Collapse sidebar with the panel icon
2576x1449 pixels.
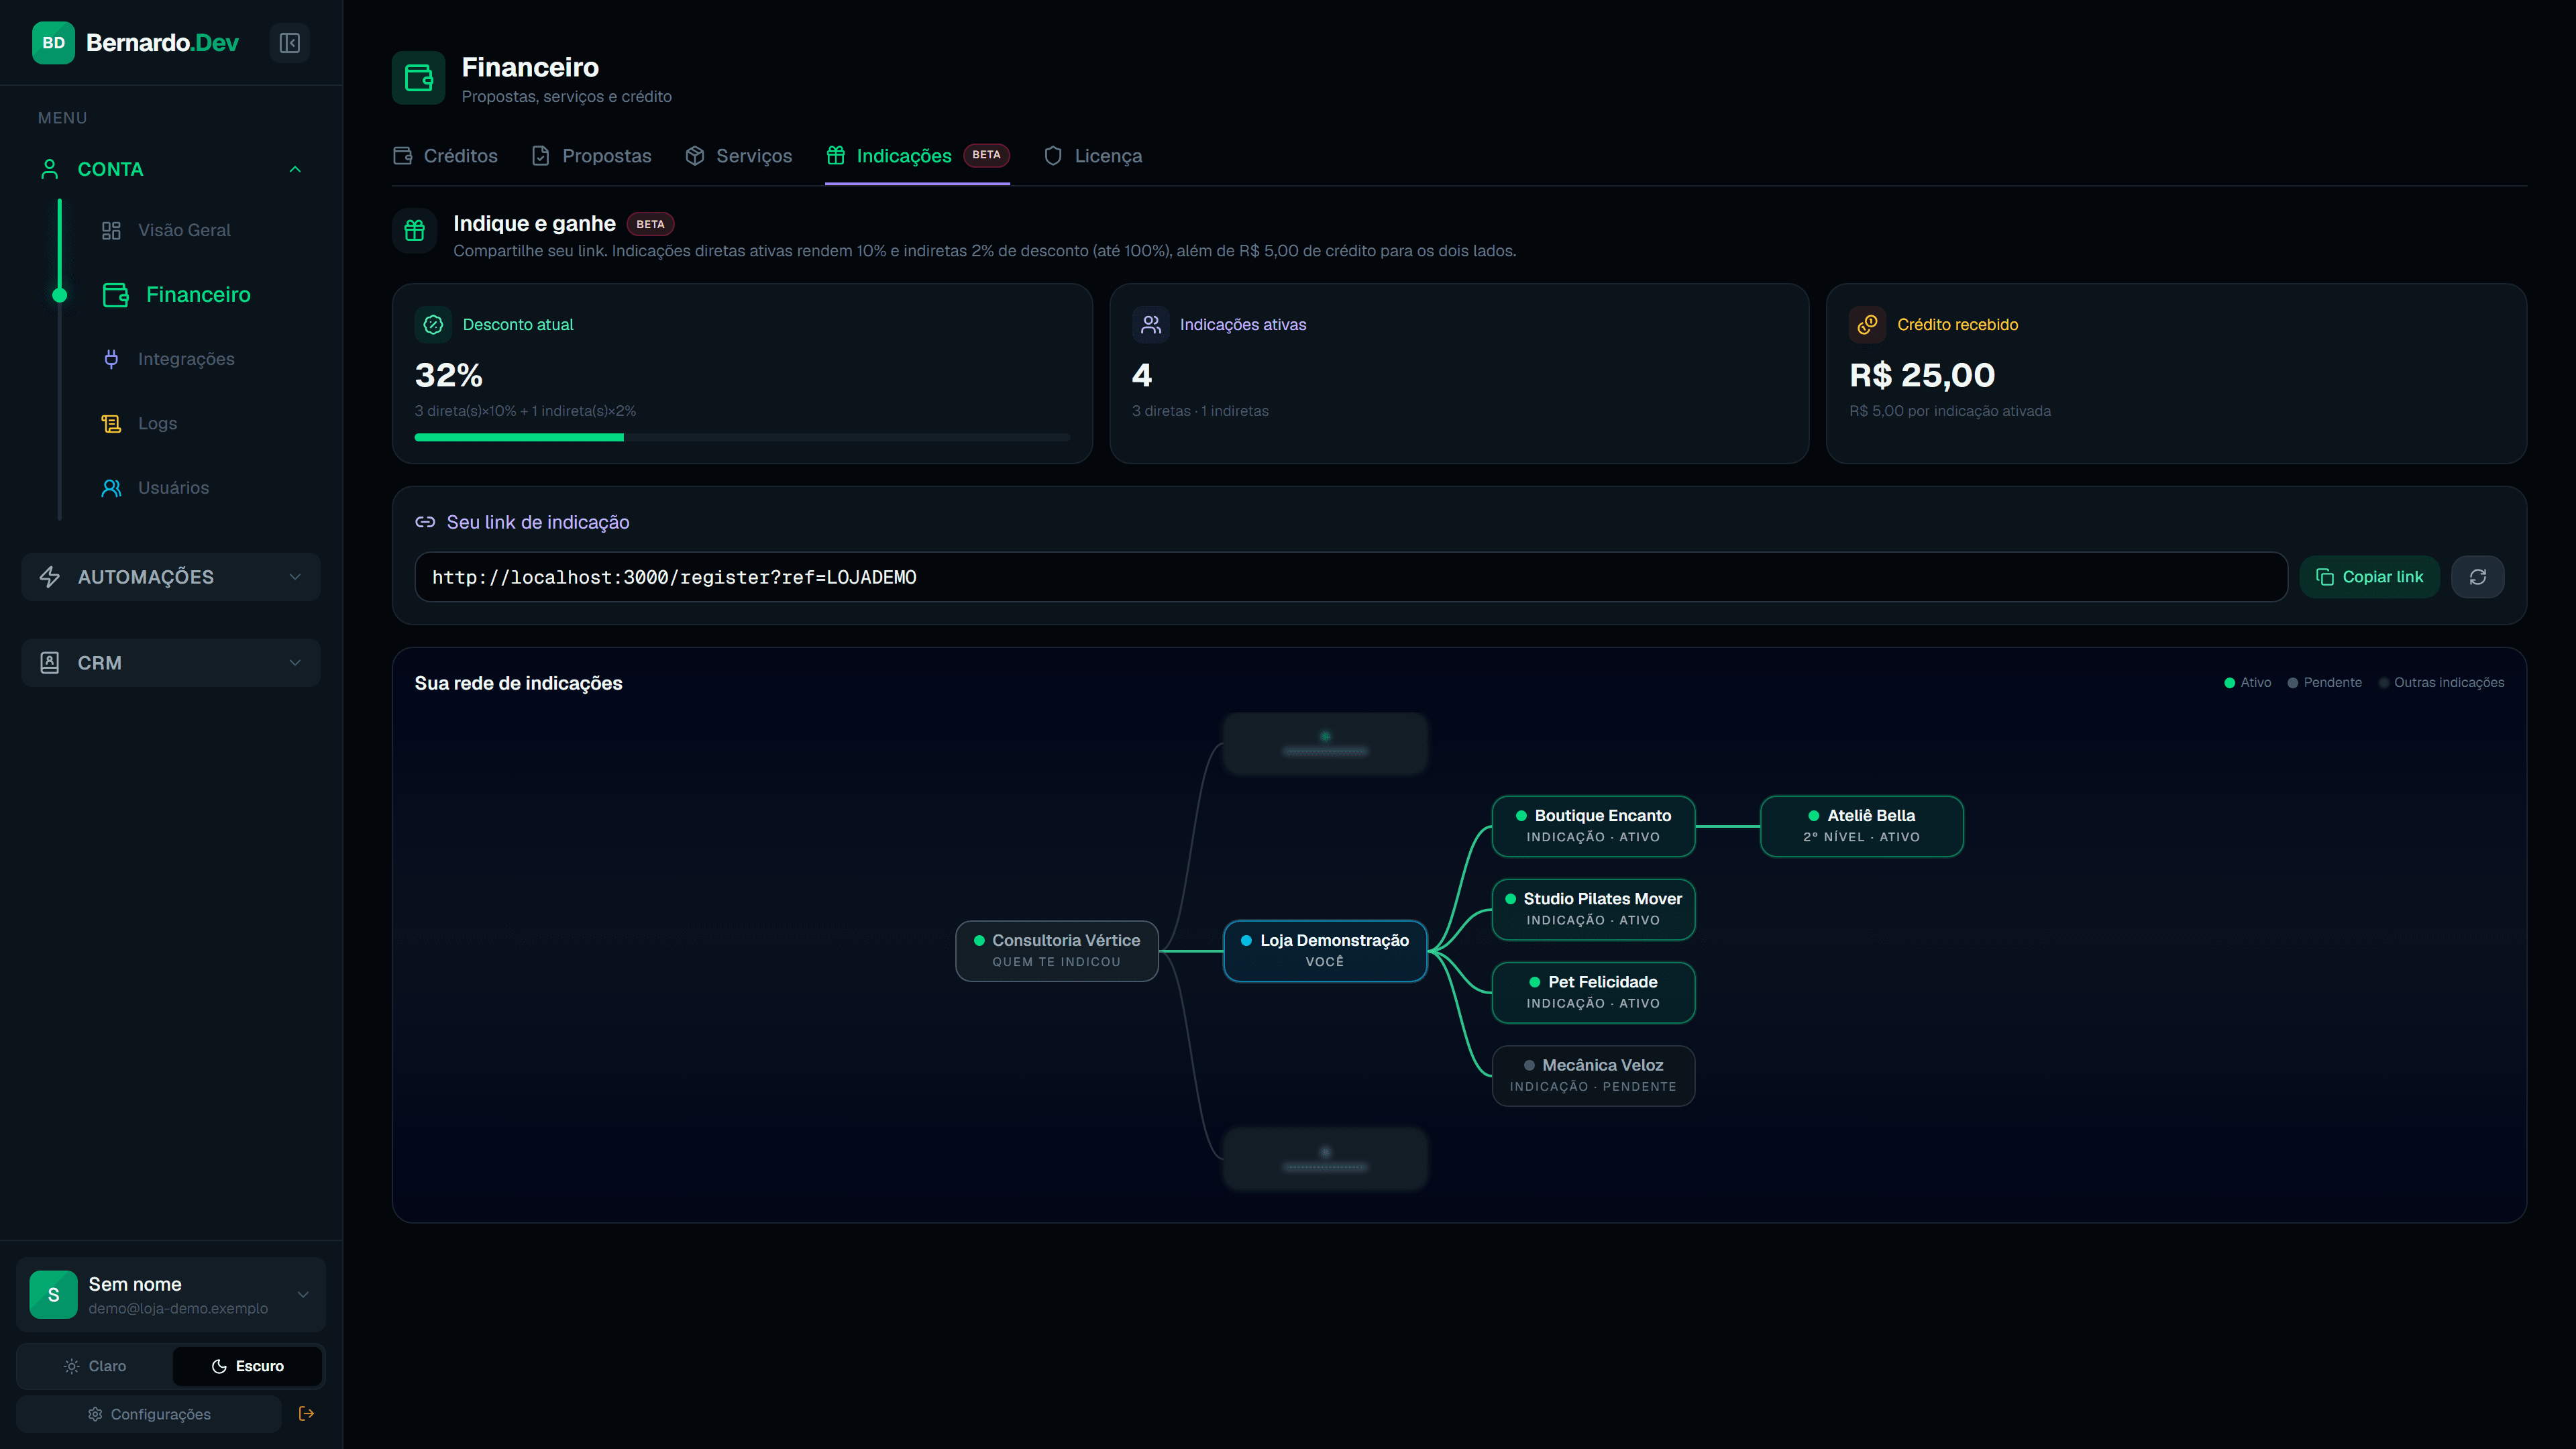(x=289, y=43)
